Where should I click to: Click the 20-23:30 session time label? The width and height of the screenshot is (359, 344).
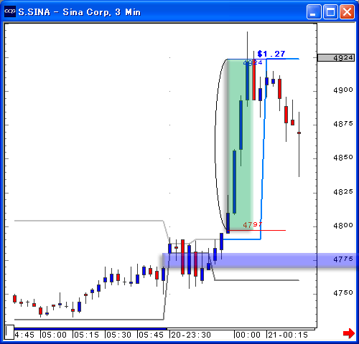tap(191, 335)
